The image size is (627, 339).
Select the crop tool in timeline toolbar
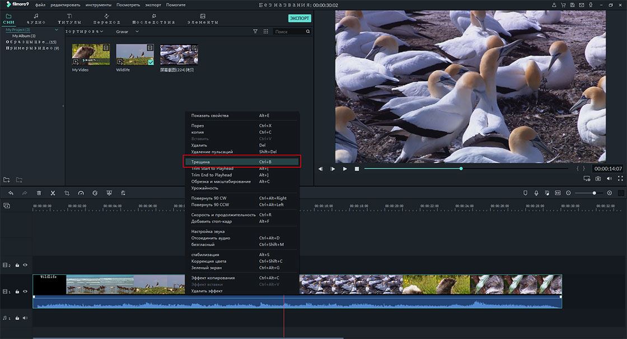pos(67,193)
